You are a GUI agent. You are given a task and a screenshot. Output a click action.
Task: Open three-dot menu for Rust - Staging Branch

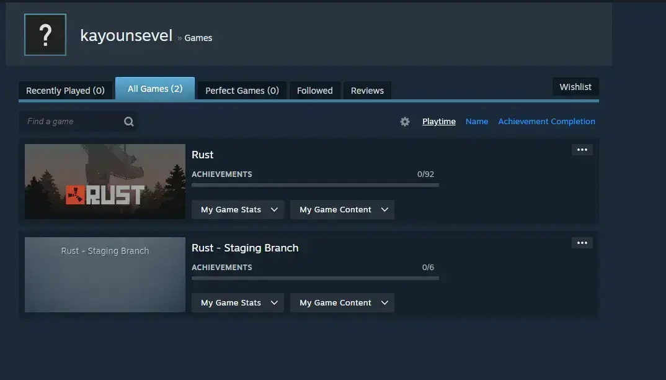(582, 243)
